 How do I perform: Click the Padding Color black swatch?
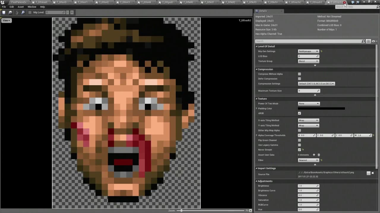coord(321,109)
